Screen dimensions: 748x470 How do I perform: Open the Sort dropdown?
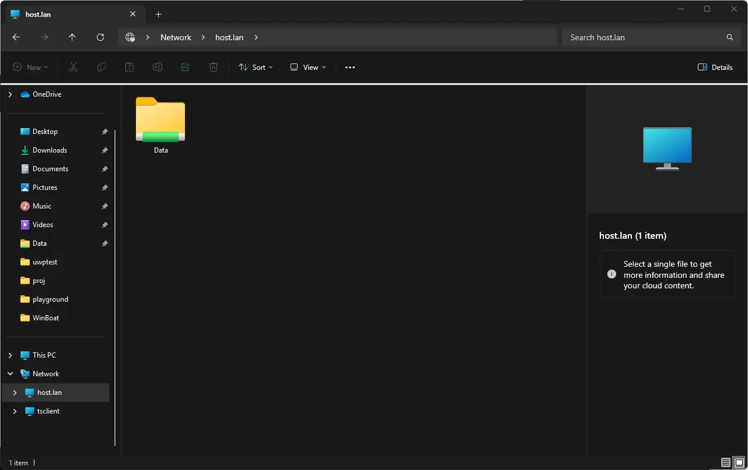pyautogui.click(x=256, y=67)
